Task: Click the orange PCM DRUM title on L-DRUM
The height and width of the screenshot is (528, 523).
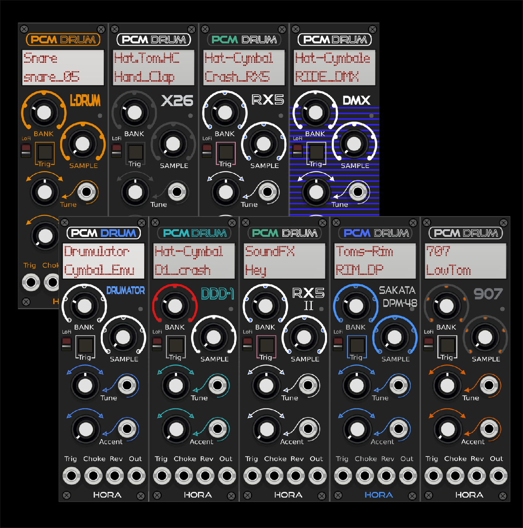Action: coord(63,40)
